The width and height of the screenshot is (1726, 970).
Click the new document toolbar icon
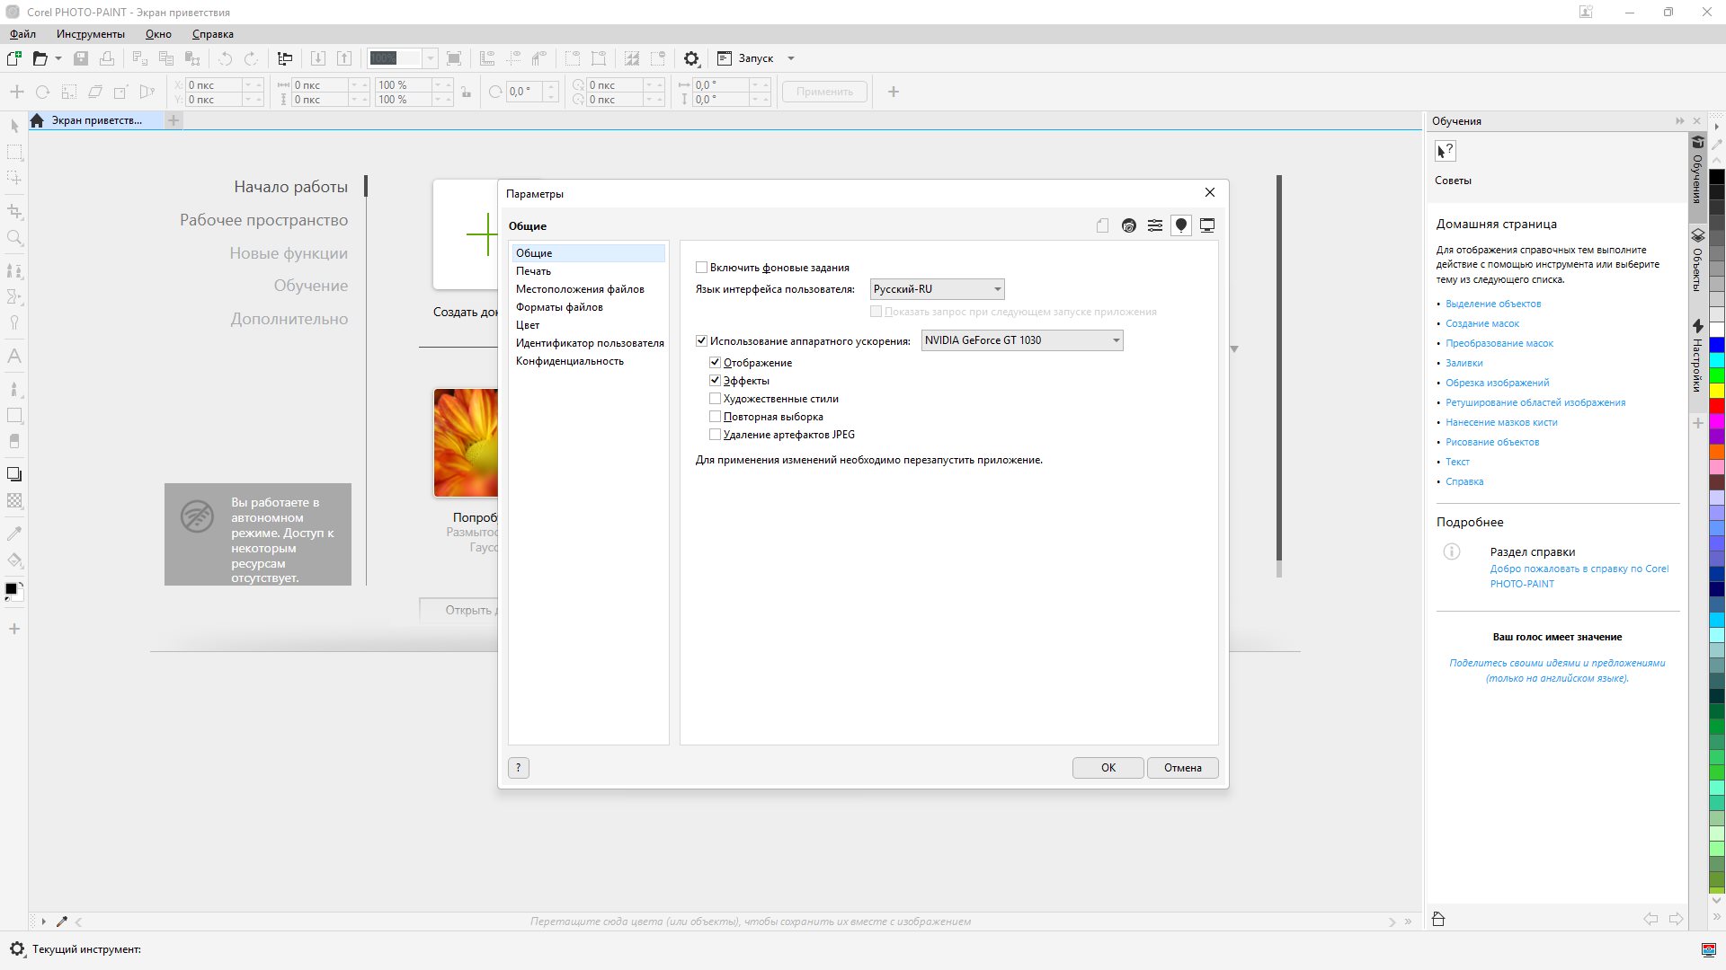tap(13, 58)
